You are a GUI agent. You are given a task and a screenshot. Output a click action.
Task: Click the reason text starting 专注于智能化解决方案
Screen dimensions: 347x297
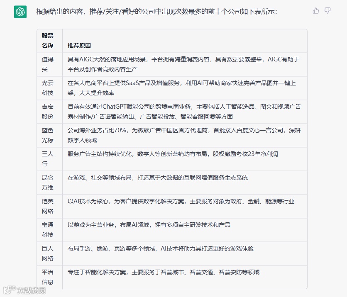(164, 273)
